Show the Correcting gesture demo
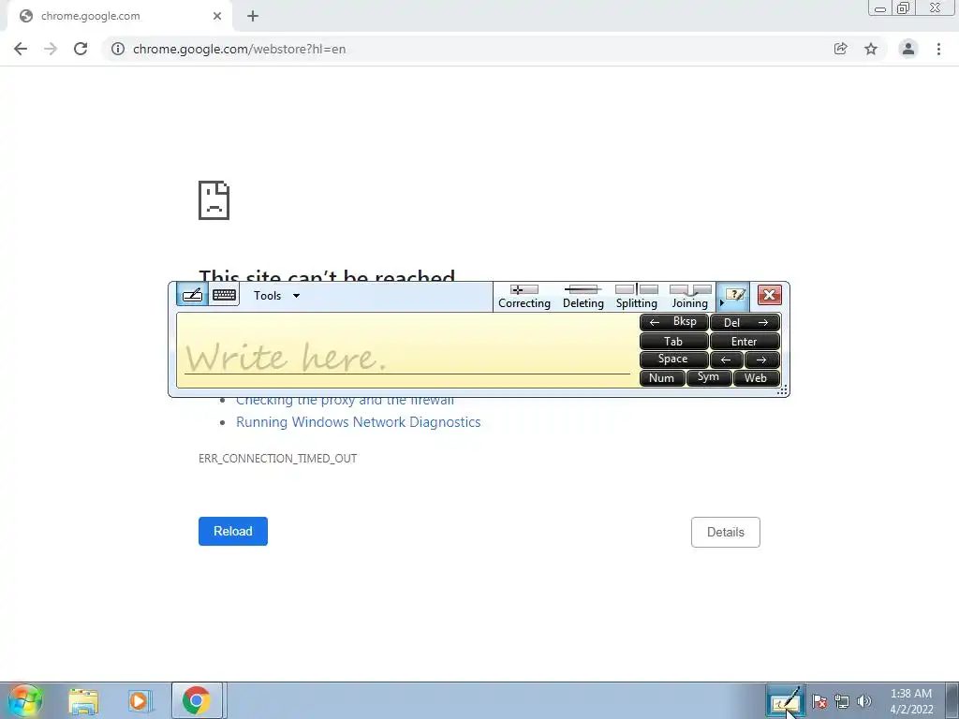The height and width of the screenshot is (719, 959). click(x=524, y=297)
